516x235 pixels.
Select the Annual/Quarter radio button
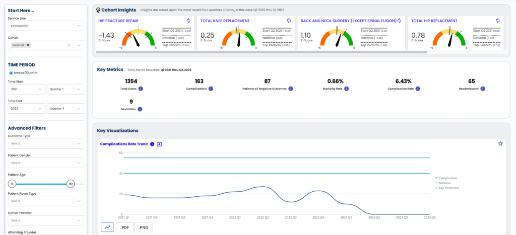(11, 73)
